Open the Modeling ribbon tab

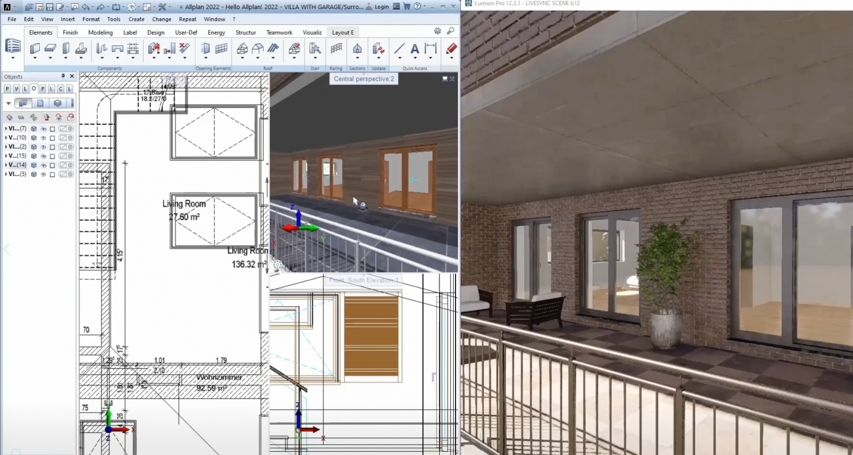click(x=100, y=32)
